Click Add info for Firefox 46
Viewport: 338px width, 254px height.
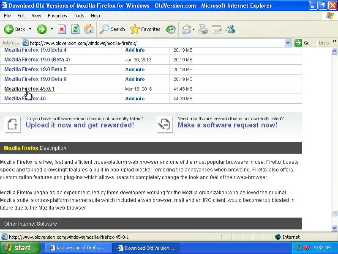coord(135,99)
